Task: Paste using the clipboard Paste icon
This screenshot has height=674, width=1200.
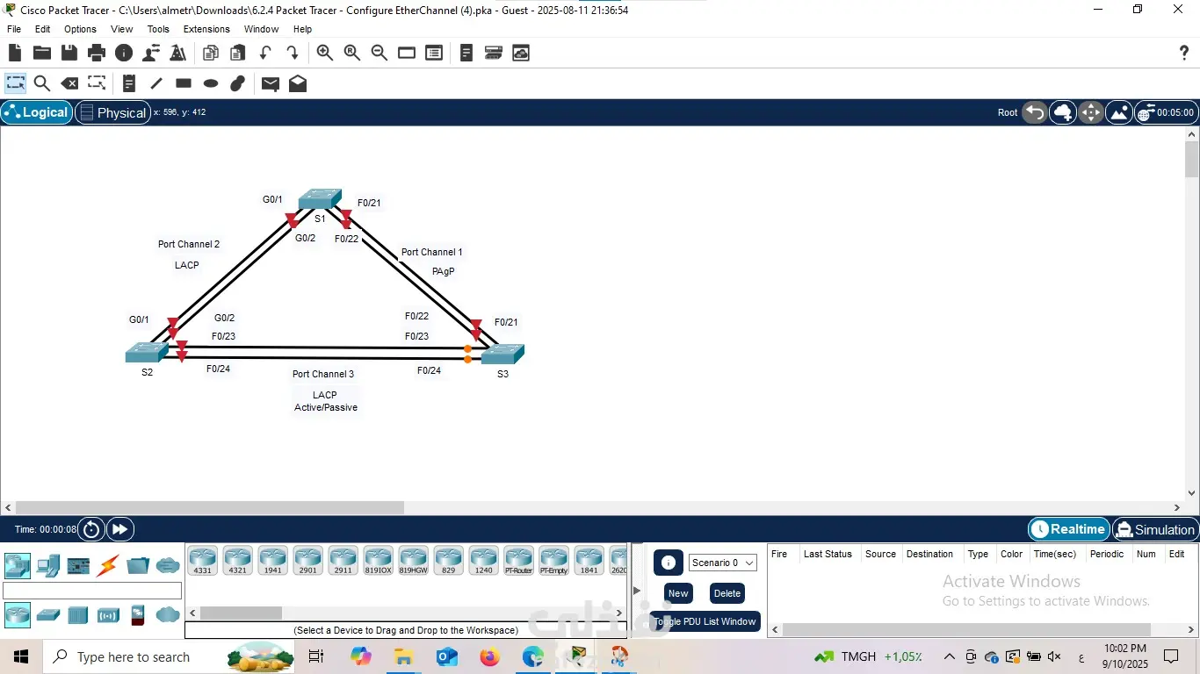Action: coord(237,53)
